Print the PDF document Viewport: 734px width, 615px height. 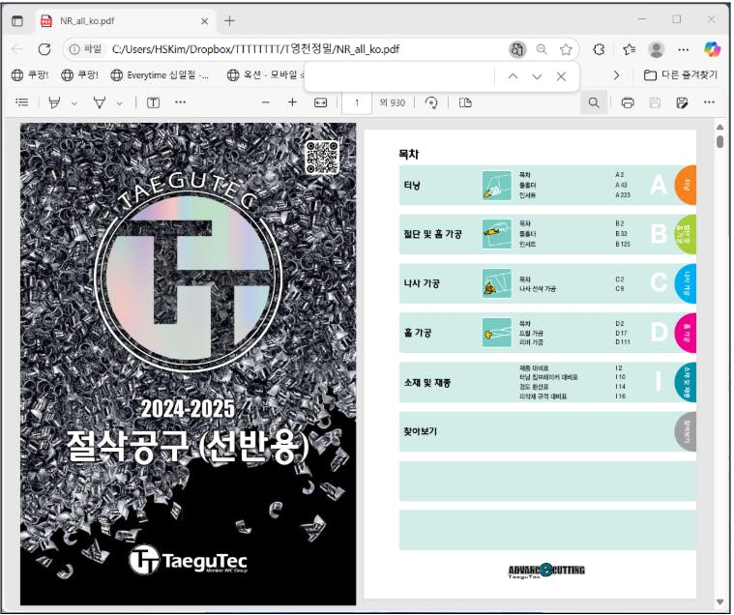coord(628,102)
